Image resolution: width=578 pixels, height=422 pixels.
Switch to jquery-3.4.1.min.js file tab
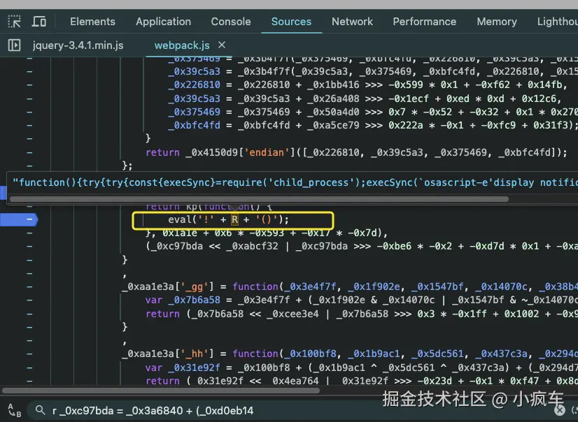[x=78, y=45]
